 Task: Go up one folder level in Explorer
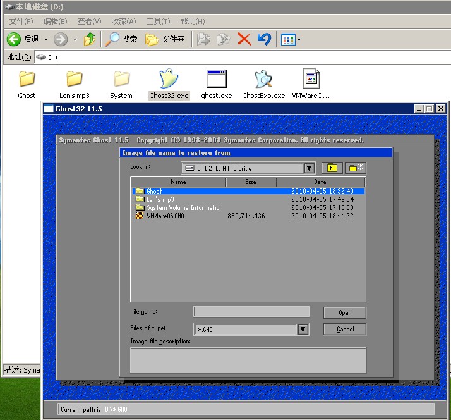[x=90, y=39]
